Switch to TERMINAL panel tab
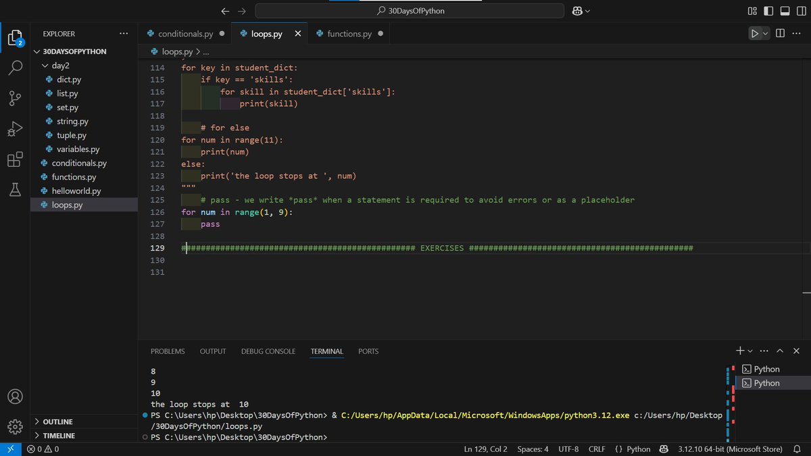811x456 pixels. click(327, 351)
